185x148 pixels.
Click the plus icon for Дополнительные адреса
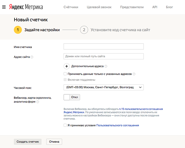pos(67,66)
